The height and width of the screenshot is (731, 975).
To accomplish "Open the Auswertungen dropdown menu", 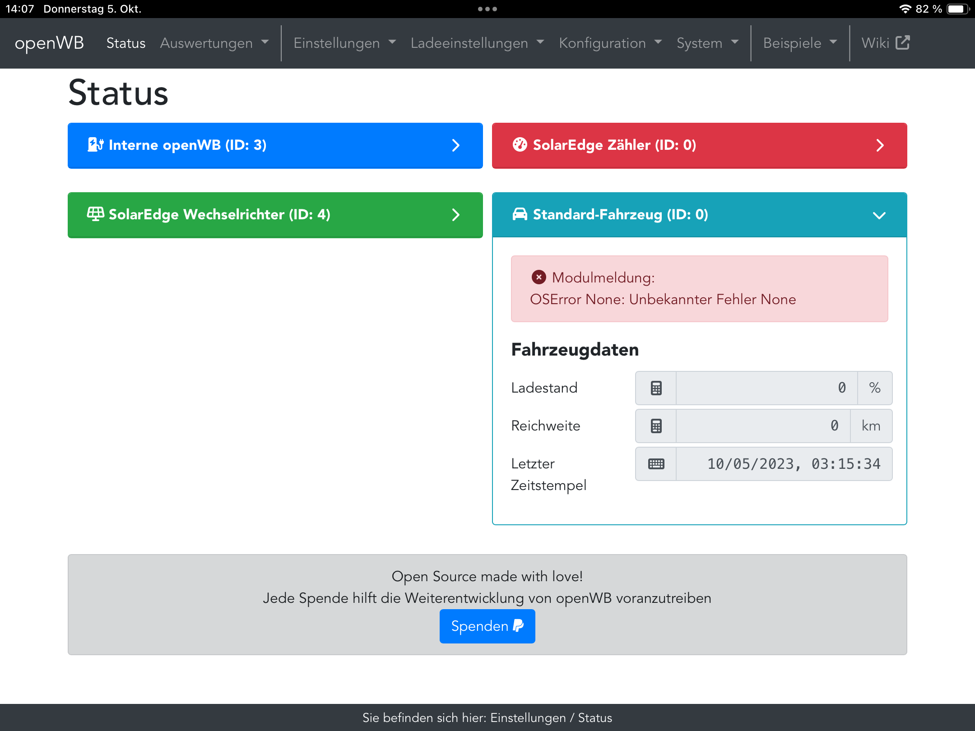I will [214, 43].
